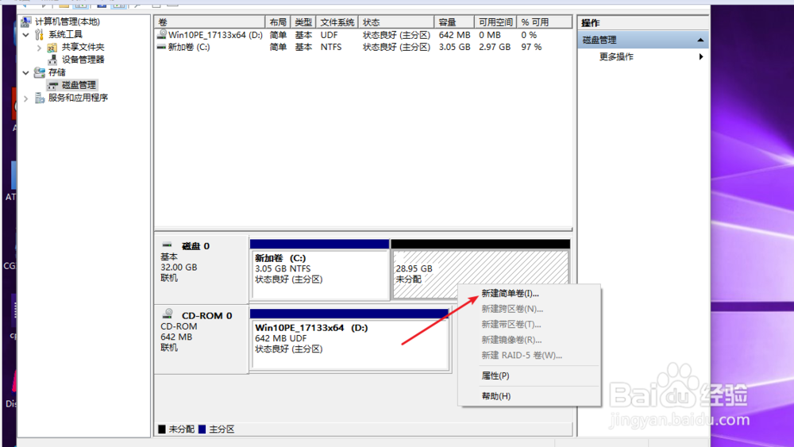This screenshot has width=794, height=447.
Task: Expand the 共享文件夹 tree node
Action: click(39, 48)
